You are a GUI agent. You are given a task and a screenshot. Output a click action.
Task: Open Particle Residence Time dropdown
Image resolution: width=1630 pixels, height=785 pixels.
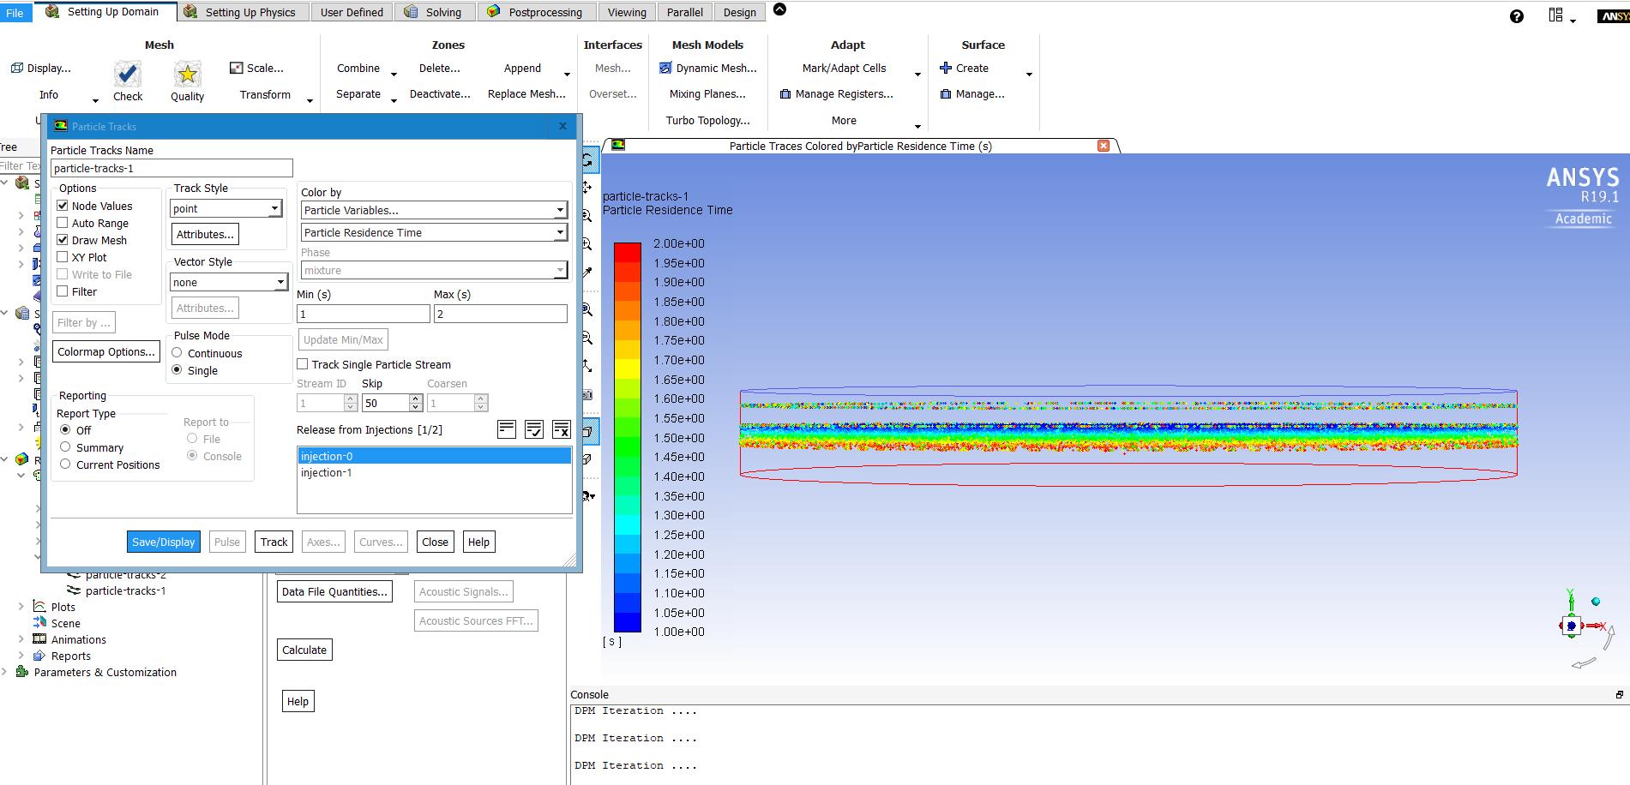tap(434, 232)
